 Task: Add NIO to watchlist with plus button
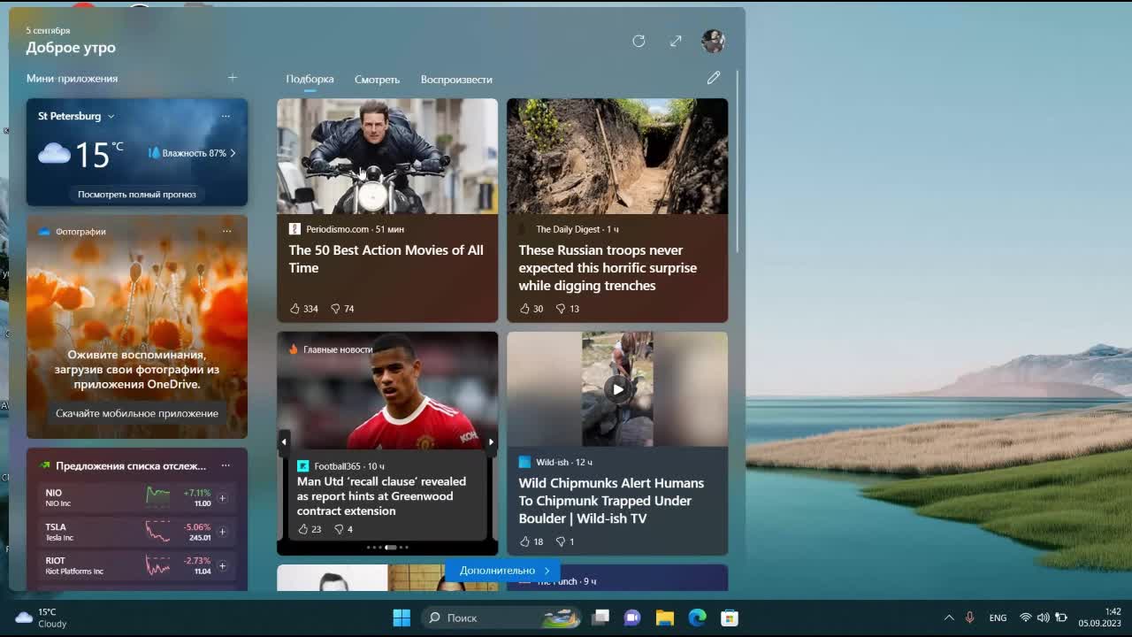[x=222, y=498]
